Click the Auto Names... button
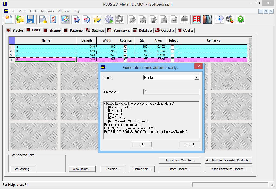This screenshot has height=189, width=276. (82, 169)
